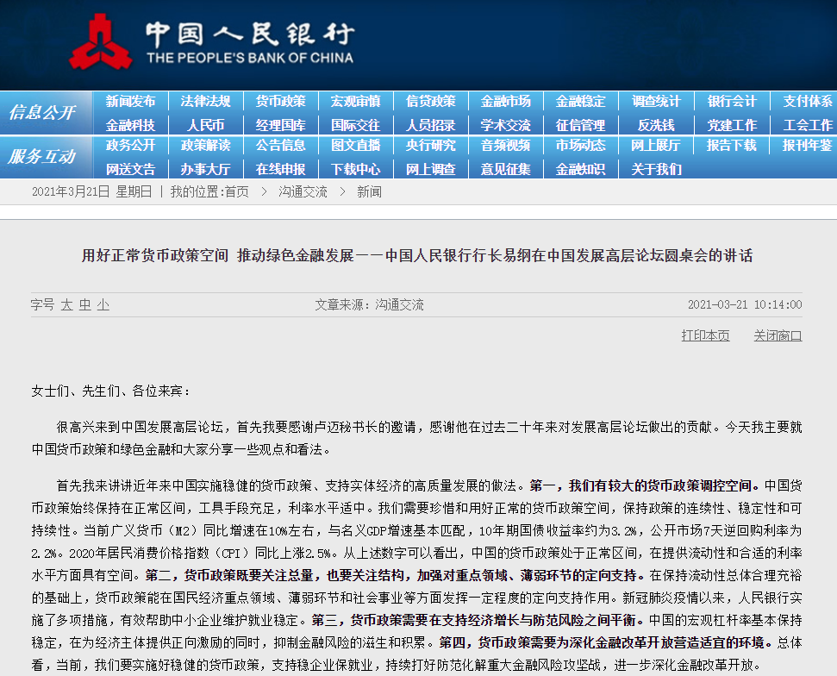The height and width of the screenshot is (676, 837).
Task: Click the People's Bank of China red logo
Action: 100,42
